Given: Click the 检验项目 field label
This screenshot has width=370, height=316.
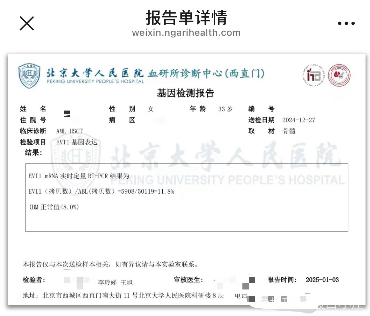Looking at the screenshot, I should pos(33,142).
